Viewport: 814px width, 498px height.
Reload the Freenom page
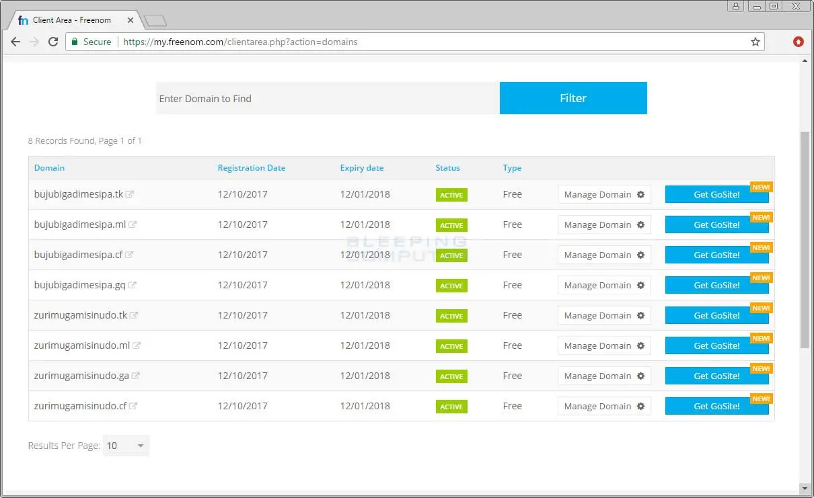coord(53,42)
